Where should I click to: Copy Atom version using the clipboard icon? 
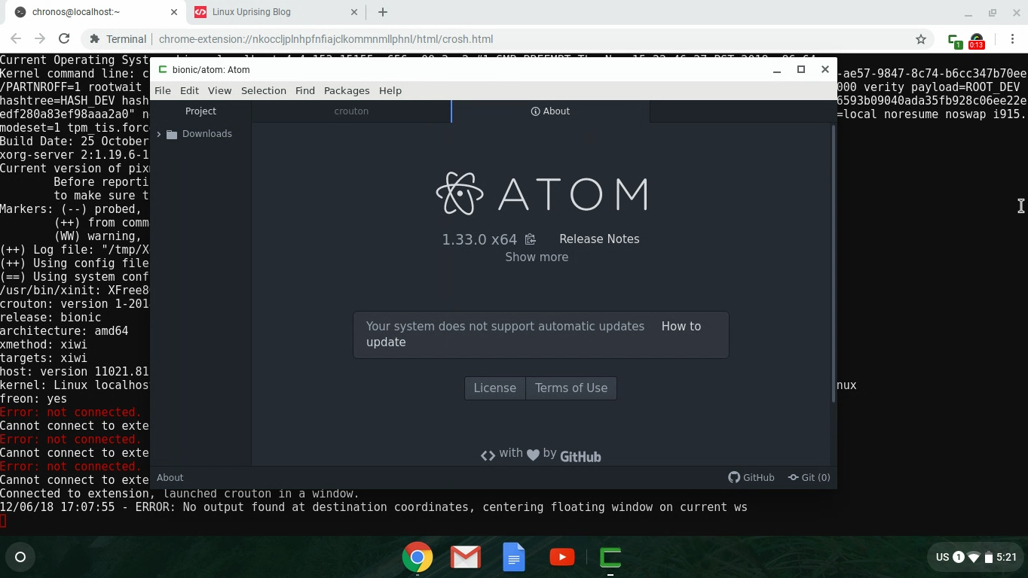tap(530, 239)
